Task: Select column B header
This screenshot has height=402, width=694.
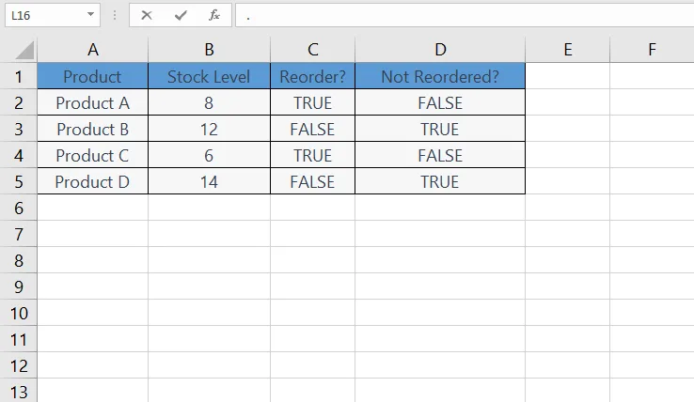Action: [x=209, y=50]
